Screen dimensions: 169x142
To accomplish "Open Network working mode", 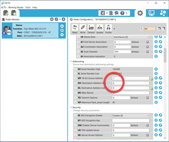I will click(x=163, y=13).
